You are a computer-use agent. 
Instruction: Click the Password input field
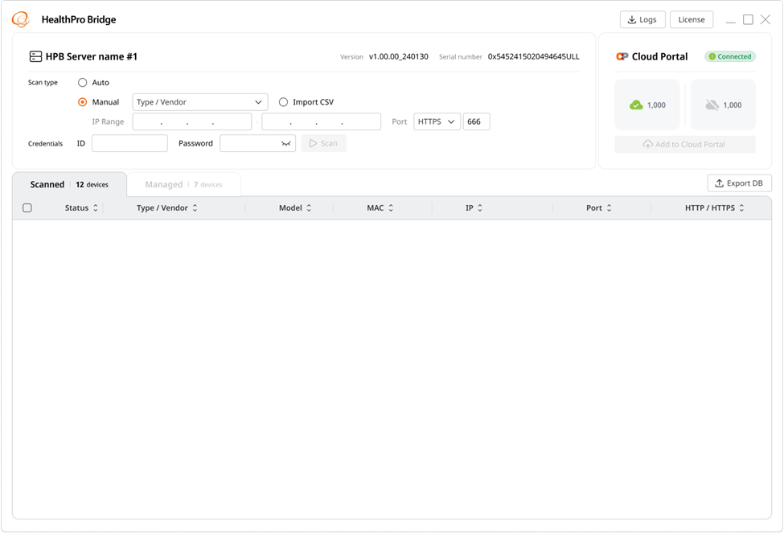pos(257,143)
